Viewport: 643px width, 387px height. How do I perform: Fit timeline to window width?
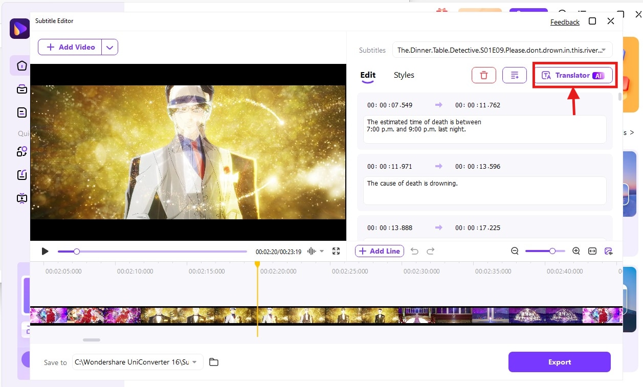[592, 251]
